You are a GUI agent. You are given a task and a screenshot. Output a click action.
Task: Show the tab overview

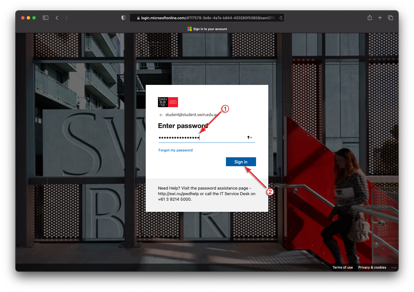click(390, 18)
